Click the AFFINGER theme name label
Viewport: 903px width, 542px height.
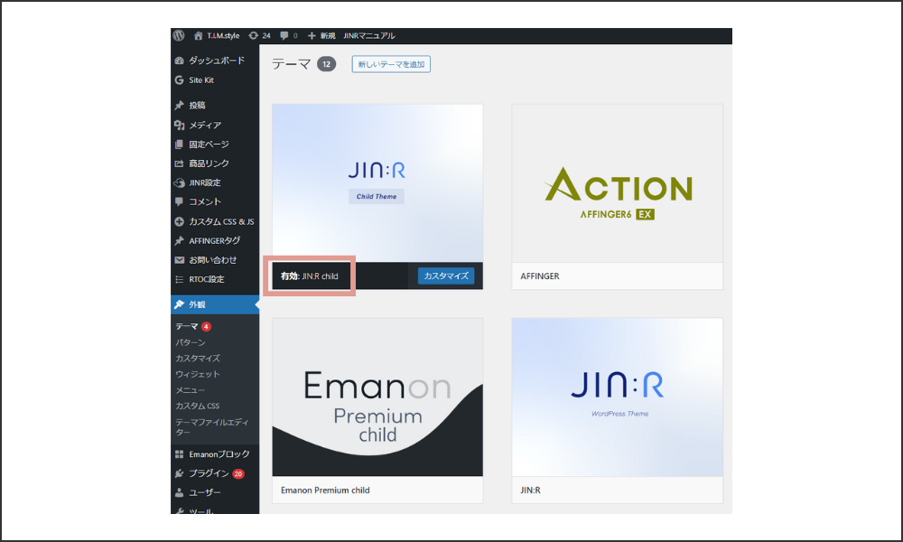pyautogui.click(x=540, y=276)
